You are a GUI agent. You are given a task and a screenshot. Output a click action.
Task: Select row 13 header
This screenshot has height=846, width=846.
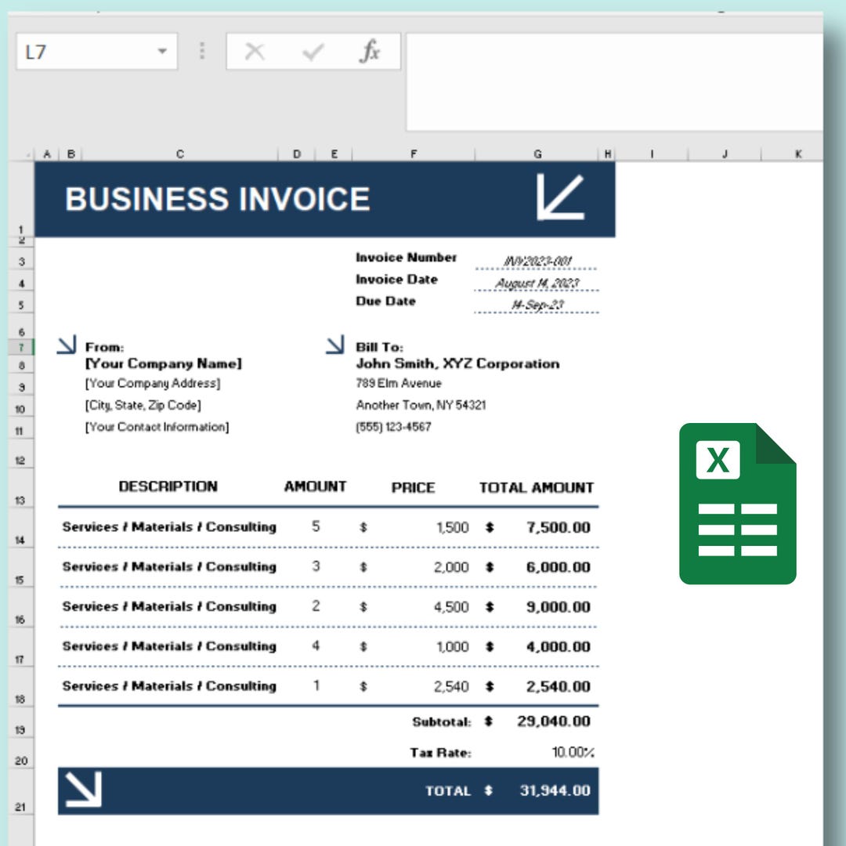coord(21,488)
